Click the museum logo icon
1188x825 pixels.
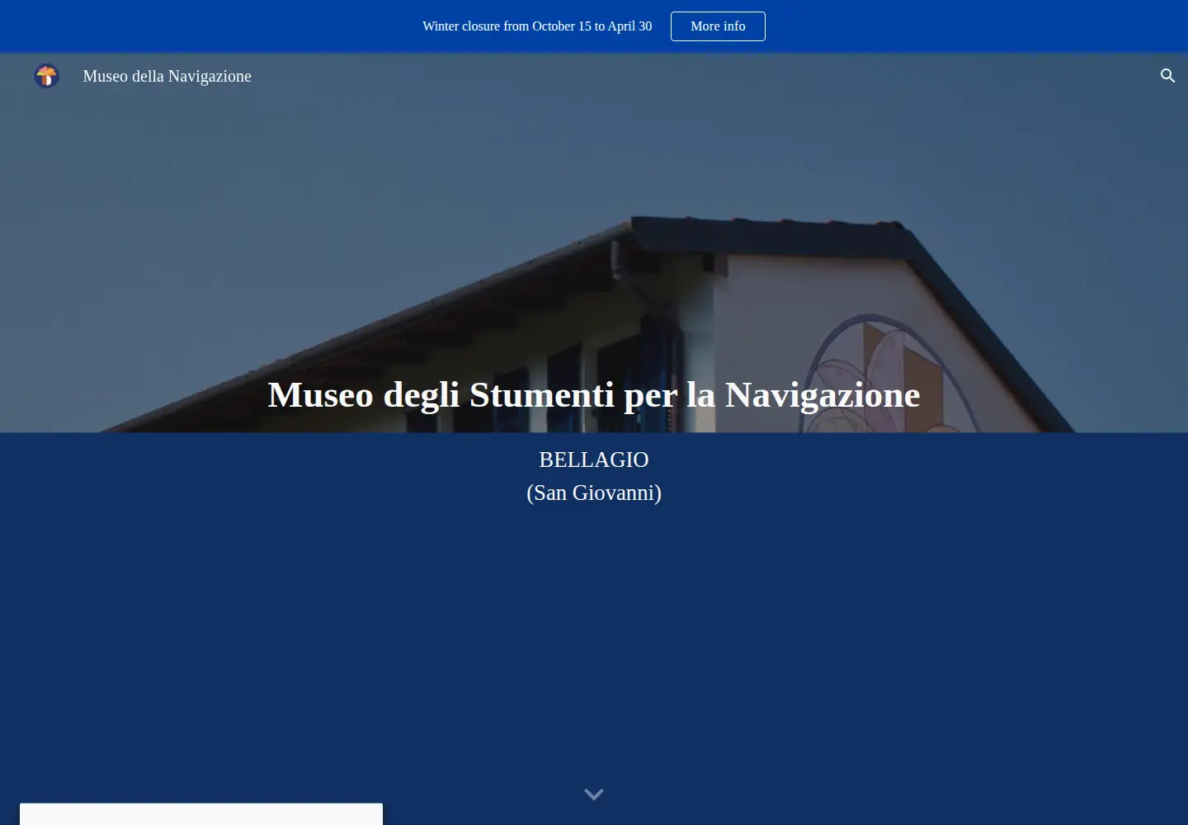coord(47,76)
